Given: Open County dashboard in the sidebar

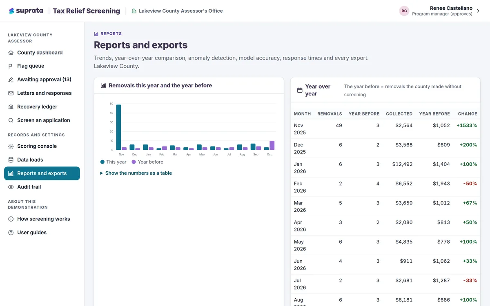Looking at the screenshot, I should tap(42, 53).
